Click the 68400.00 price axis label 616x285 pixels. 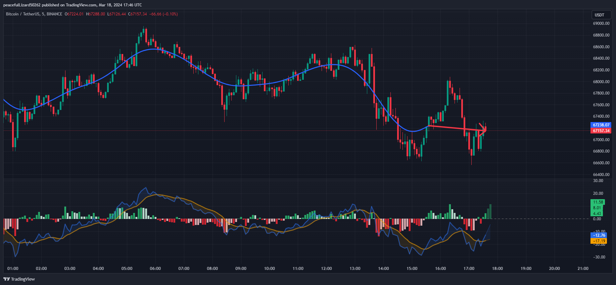click(601, 58)
